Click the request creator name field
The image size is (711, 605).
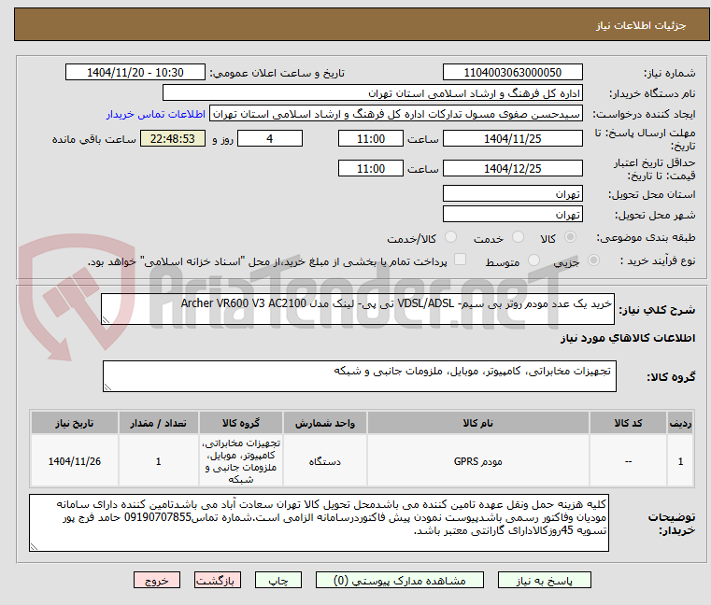tap(396, 114)
